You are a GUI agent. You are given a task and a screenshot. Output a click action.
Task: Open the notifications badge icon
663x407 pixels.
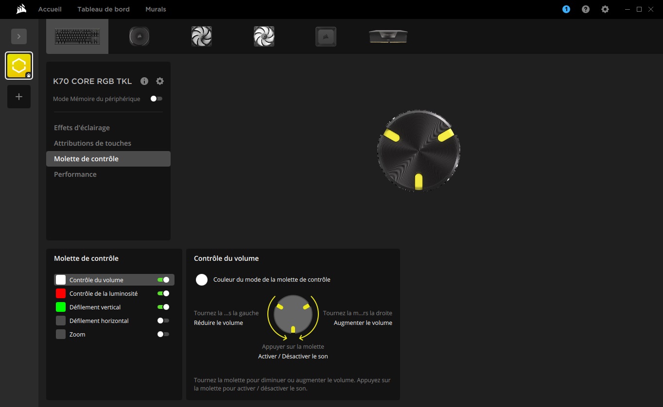[x=566, y=9]
